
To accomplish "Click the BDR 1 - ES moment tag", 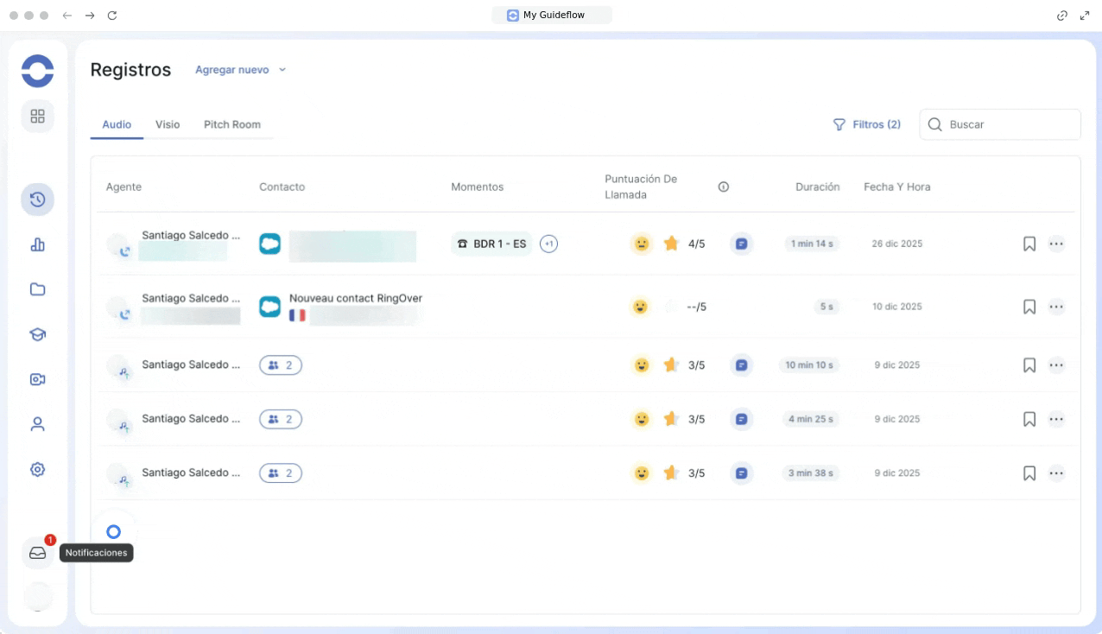I will coord(491,244).
